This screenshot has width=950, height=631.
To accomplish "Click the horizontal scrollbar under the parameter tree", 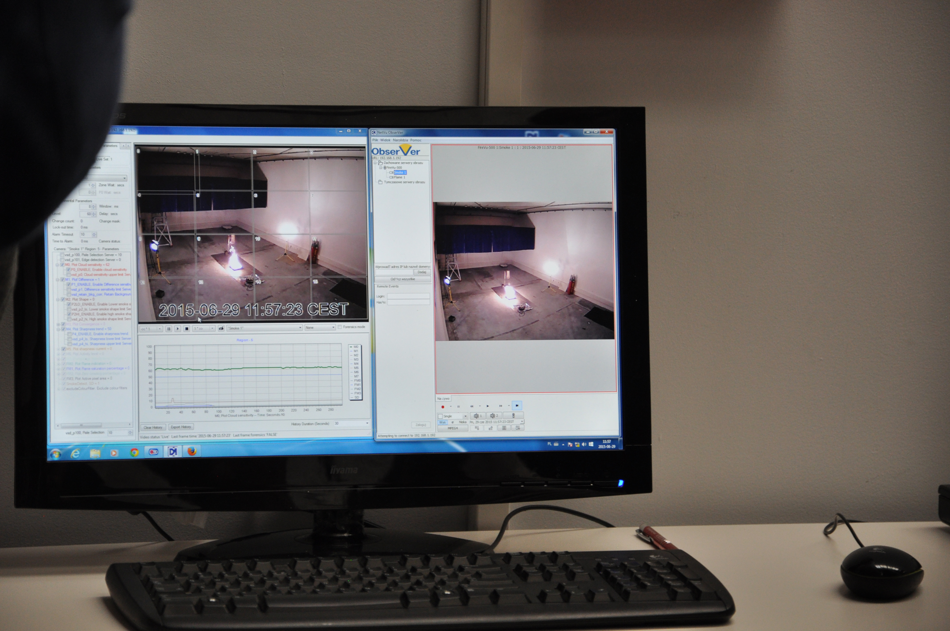I will tap(93, 425).
